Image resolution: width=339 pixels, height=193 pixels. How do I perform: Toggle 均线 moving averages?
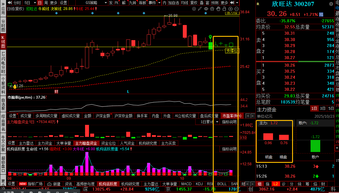pos(184,3)
